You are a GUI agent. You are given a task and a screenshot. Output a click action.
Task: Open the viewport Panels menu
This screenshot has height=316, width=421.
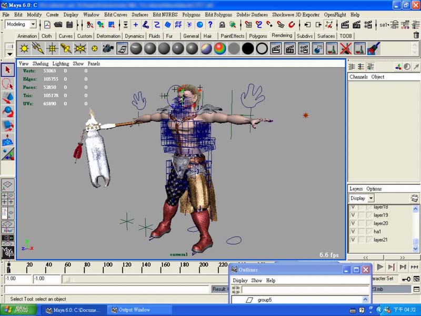(94, 64)
